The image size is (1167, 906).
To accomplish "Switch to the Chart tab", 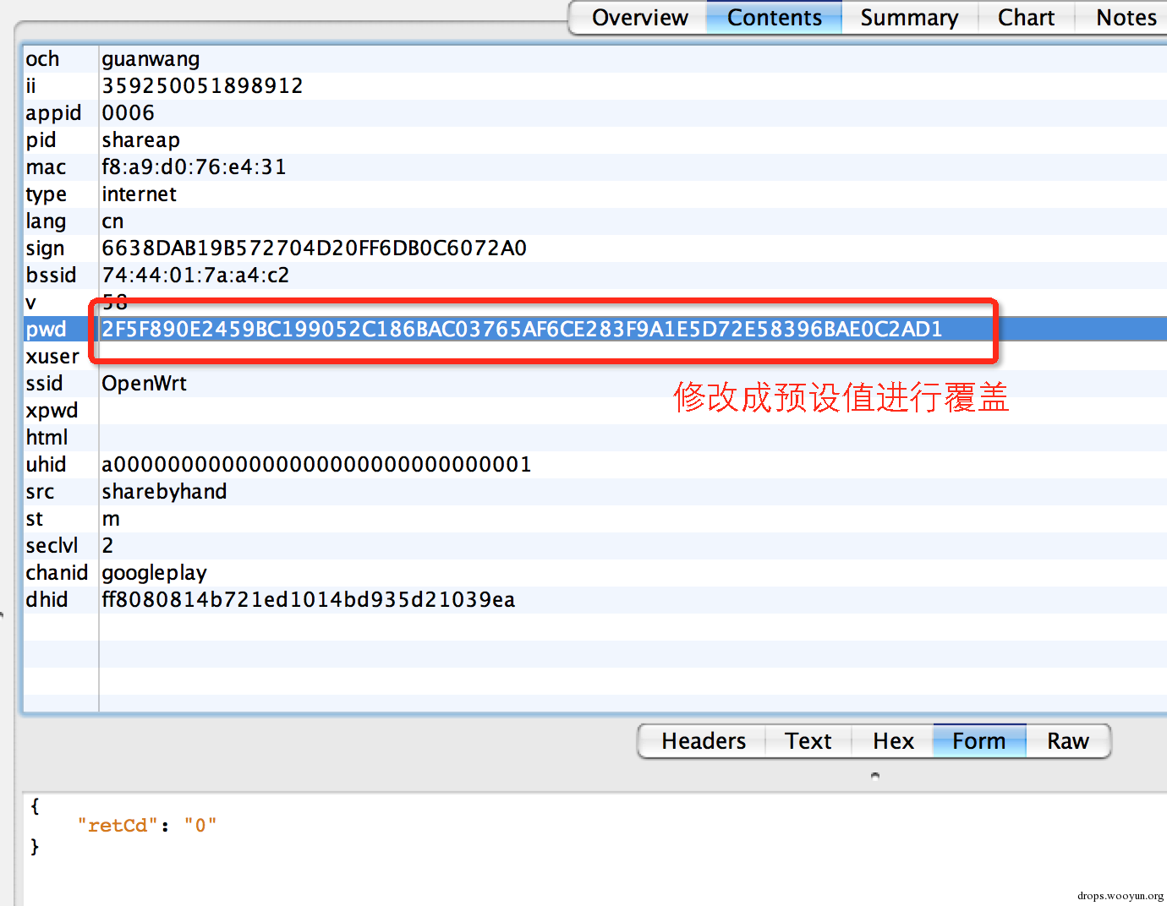I will tap(1026, 18).
